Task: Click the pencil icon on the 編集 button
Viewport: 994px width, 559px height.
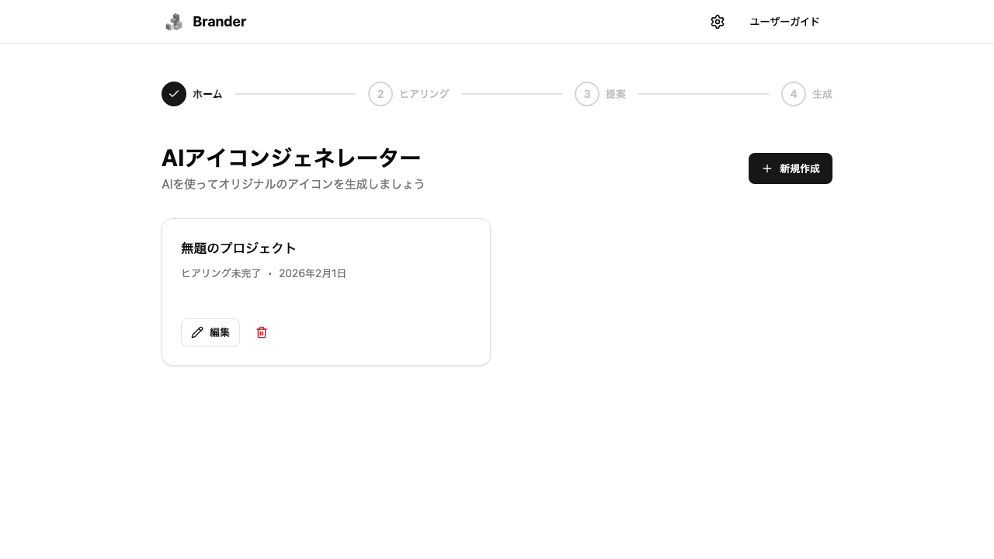Action: click(199, 332)
